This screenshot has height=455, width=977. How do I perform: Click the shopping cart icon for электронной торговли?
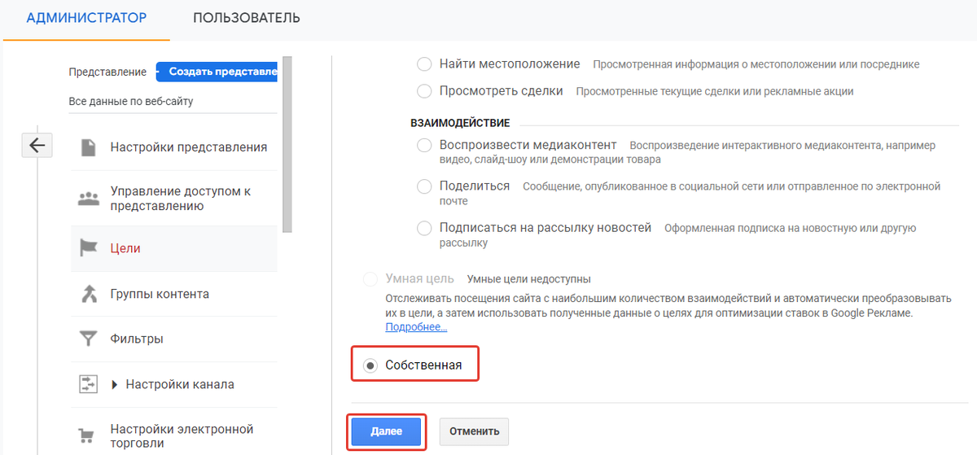point(88,435)
